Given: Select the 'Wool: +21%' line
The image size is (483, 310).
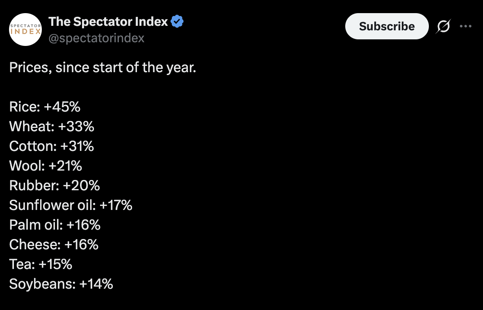Looking at the screenshot, I should click(46, 166).
